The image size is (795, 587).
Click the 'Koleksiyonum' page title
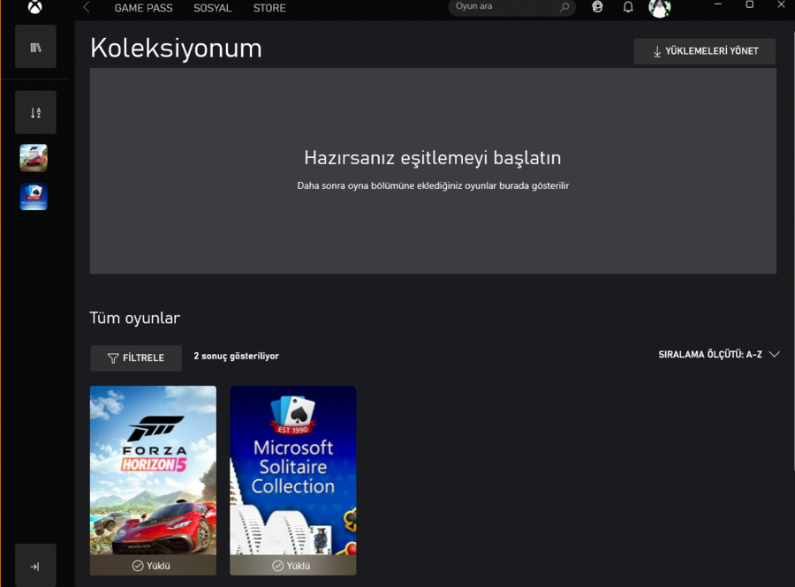176,49
